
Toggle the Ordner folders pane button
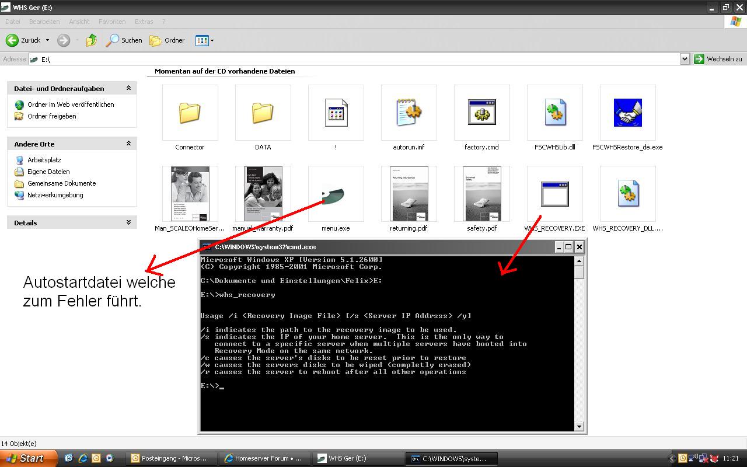pyautogui.click(x=167, y=40)
